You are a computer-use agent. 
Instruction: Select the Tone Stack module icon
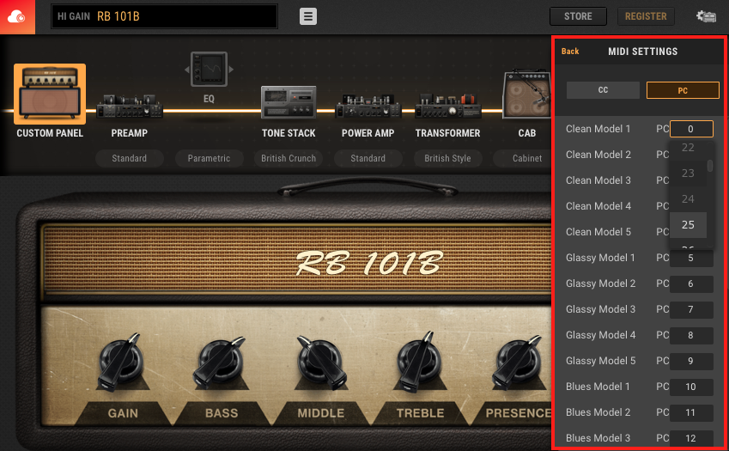point(289,102)
